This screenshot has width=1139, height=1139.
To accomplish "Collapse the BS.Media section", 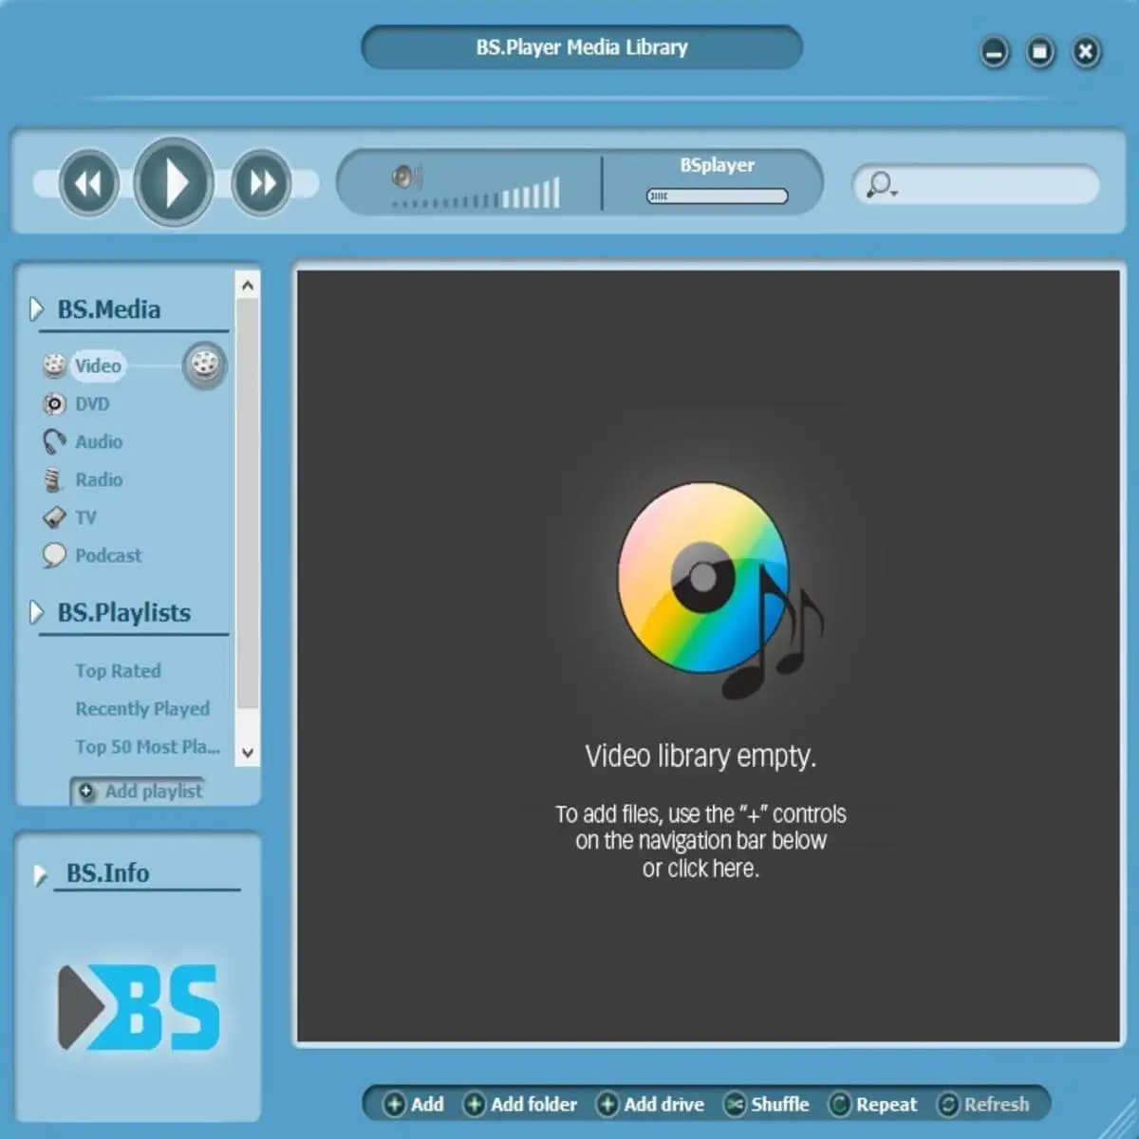I will pyautogui.click(x=36, y=308).
